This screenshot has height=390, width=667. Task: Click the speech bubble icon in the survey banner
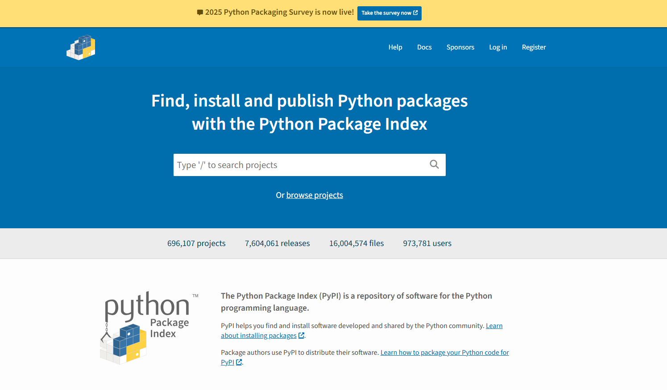point(200,12)
